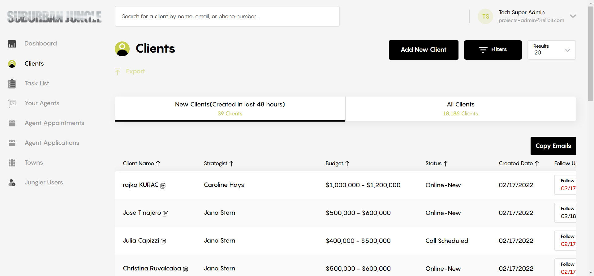Select the Your Agents flag icon
The height and width of the screenshot is (276, 594).
[x=12, y=103]
